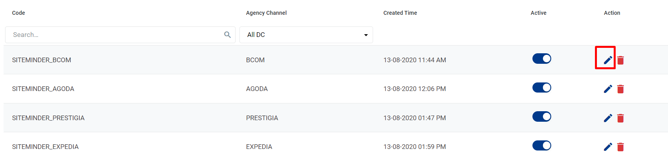Click the search magnifier icon
Screen dimensions: 668x154
click(x=227, y=35)
